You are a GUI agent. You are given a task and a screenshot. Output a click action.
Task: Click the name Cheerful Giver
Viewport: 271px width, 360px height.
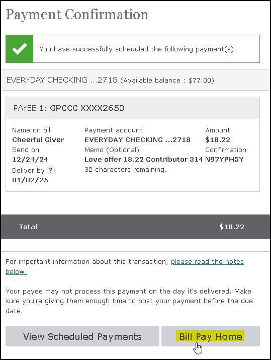click(38, 139)
